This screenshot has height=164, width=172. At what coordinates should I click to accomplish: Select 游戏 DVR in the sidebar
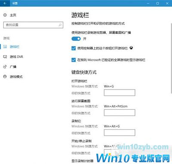pos(16,57)
